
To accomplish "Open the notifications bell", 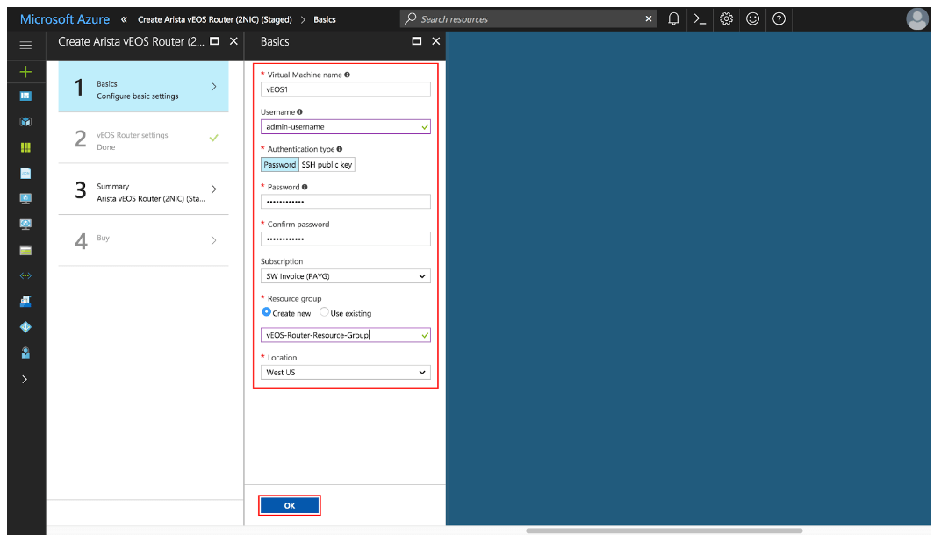I will [x=673, y=19].
